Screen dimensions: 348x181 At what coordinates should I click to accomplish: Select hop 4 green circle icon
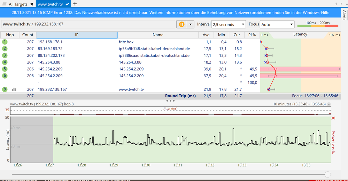click(x=5, y=62)
